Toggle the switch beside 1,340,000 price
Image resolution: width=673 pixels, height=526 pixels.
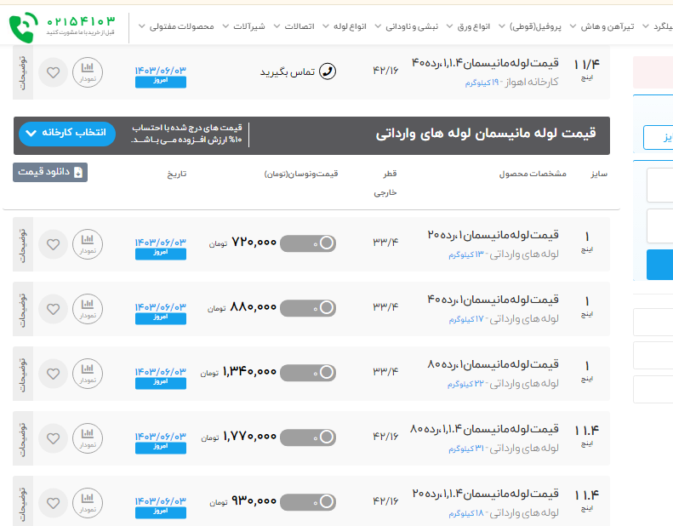tap(308, 373)
